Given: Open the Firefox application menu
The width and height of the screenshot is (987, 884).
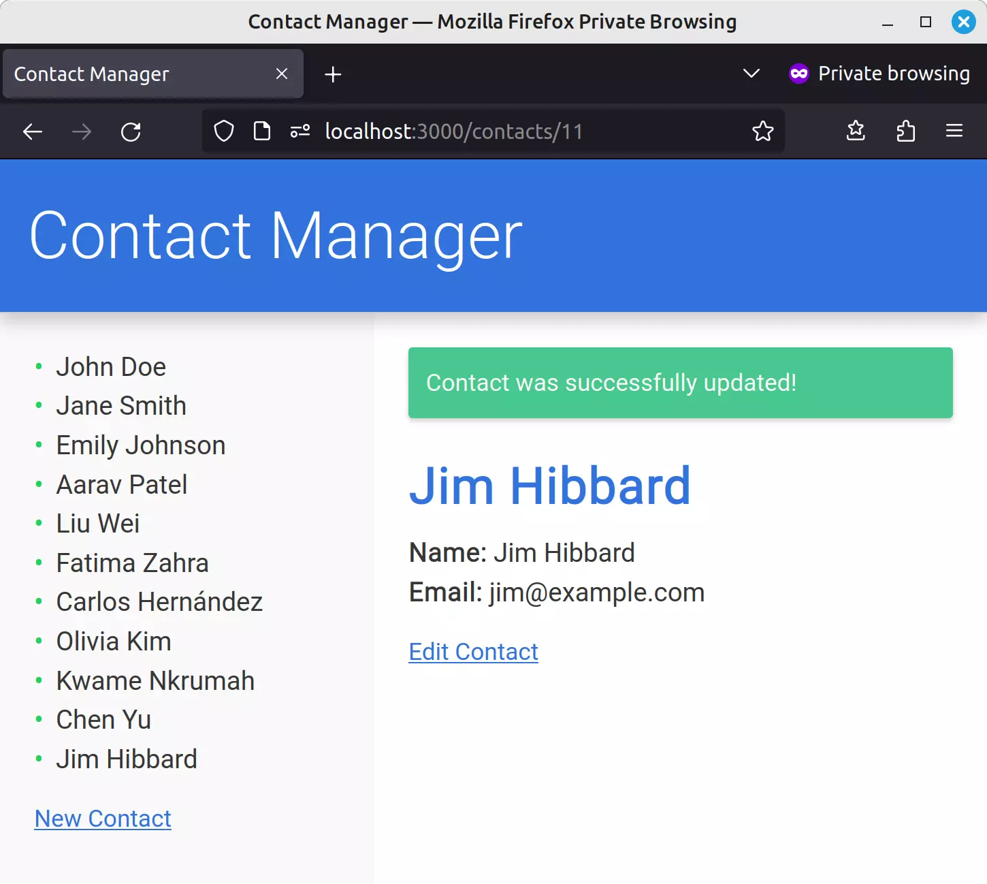Looking at the screenshot, I should tap(954, 131).
